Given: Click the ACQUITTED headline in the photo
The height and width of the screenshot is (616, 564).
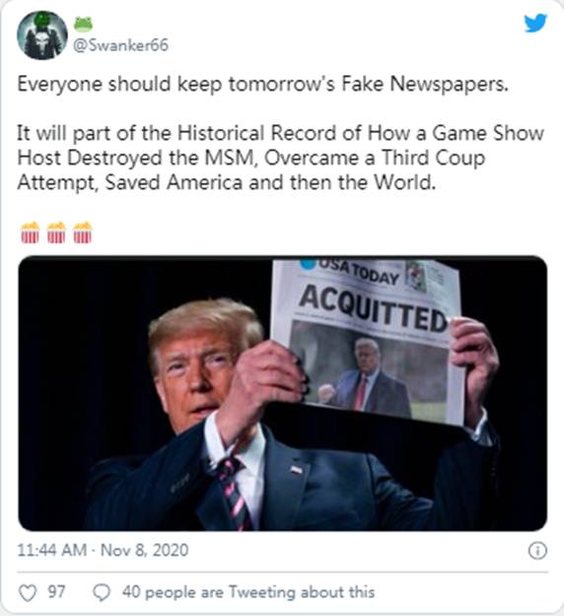Looking at the screenshot, I should [373, 308].
